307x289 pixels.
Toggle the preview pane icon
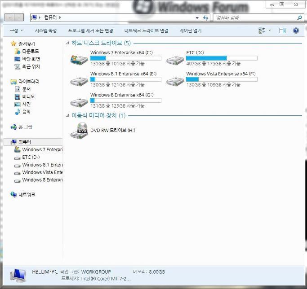pyautogui.click(x=282, y=31)
